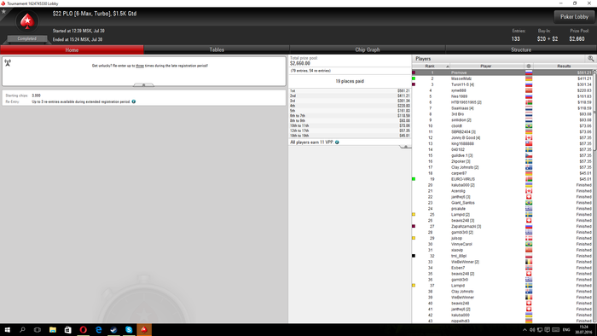
Task: Open Skype from taskbar
Action: click(129, 329)
